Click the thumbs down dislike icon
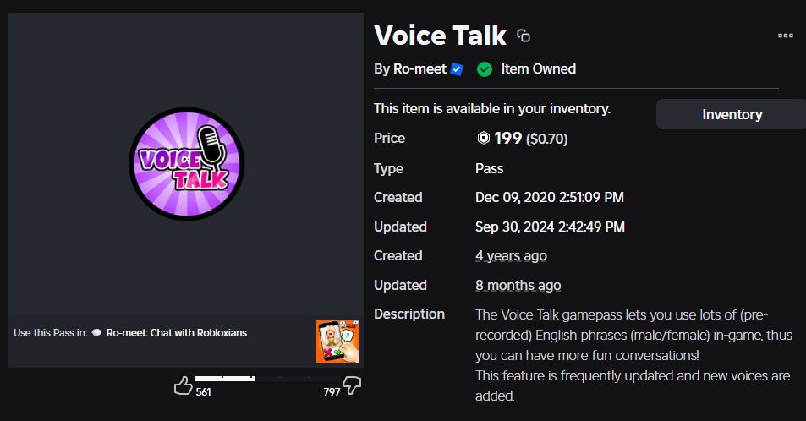Screen dimensions: 806x421 [x=353, y=386]
